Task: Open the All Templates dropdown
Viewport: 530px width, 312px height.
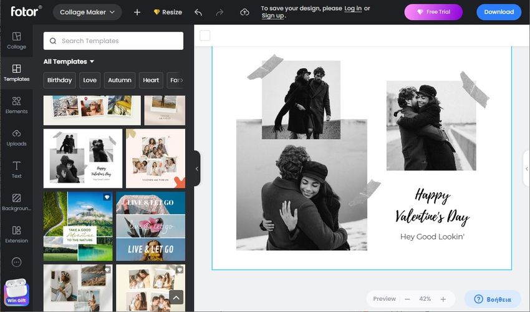Action: (69, 62)
